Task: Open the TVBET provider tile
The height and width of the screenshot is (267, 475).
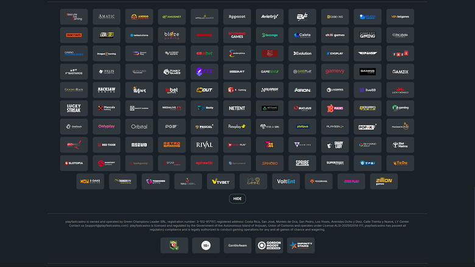Action: [221, 181]
